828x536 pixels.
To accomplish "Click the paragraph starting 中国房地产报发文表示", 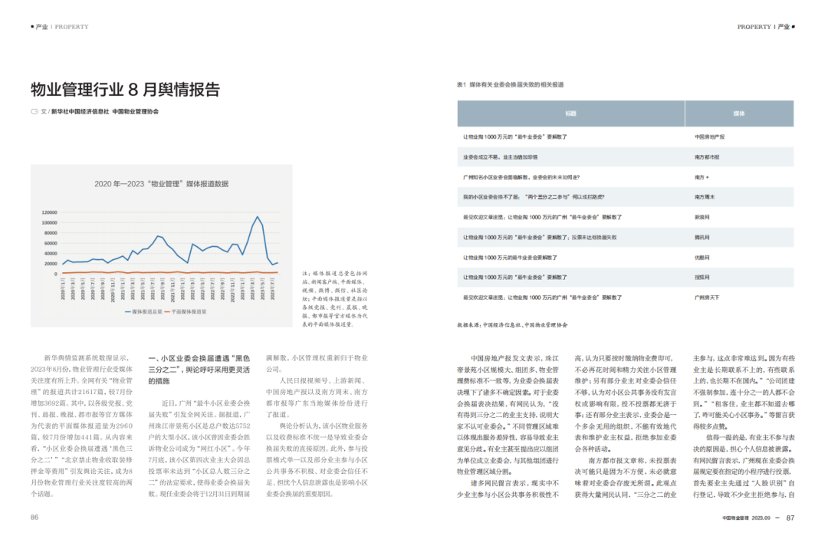I will [x=508, y=415].
